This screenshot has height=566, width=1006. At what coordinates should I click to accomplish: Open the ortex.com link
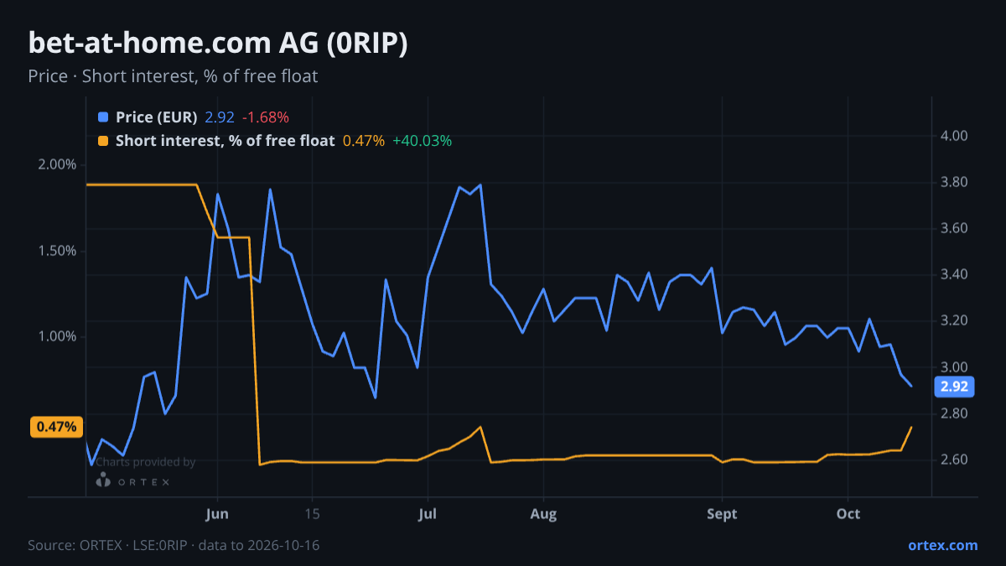tap(943, 545)
